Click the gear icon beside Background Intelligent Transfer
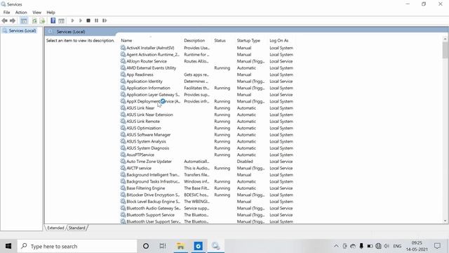The height and width of the screenshot is (253, 449). pyautogui.click(x=123, y=174)
